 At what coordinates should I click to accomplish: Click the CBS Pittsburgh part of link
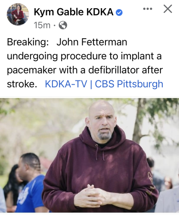(129, 84)
